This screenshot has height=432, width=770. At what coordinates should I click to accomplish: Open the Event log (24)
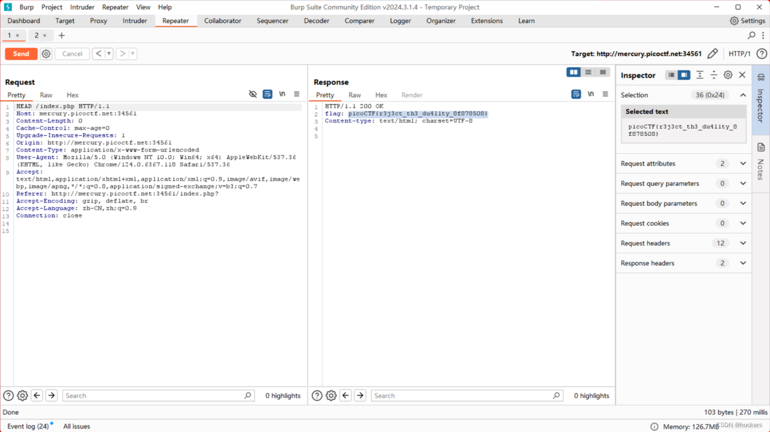pyautogui.click(x=28, y=427)
